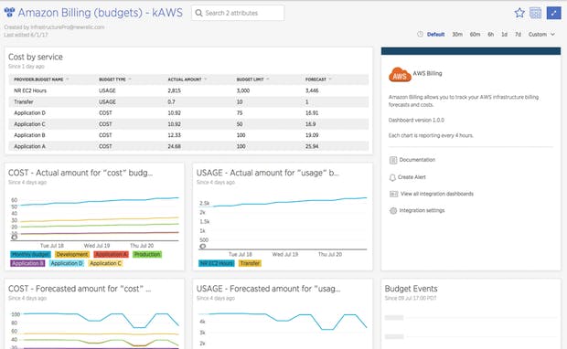Click View all integration dashboards icon
The image size is (567, 349).
(393, 194)
